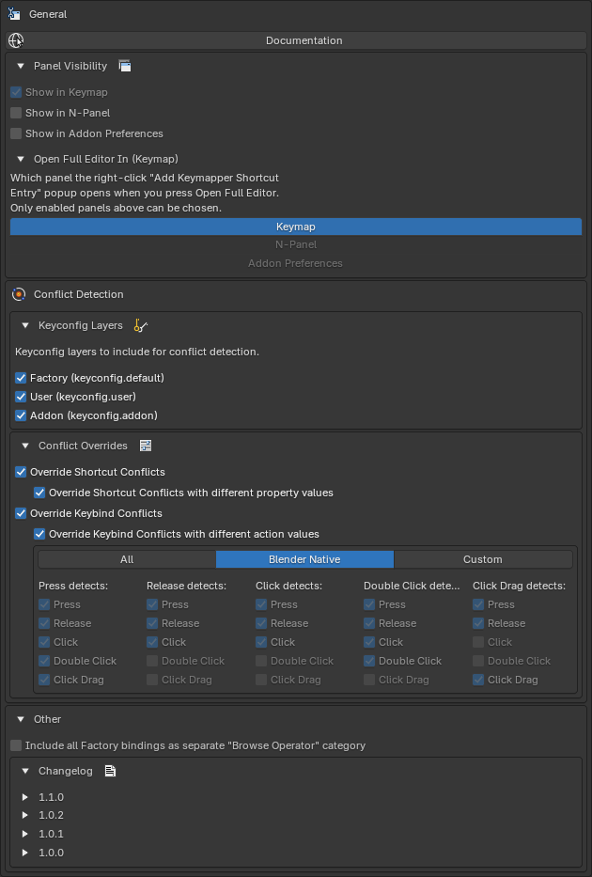Enable Show in N-Panel
The image size is (592, 877).
coord(16,113)
